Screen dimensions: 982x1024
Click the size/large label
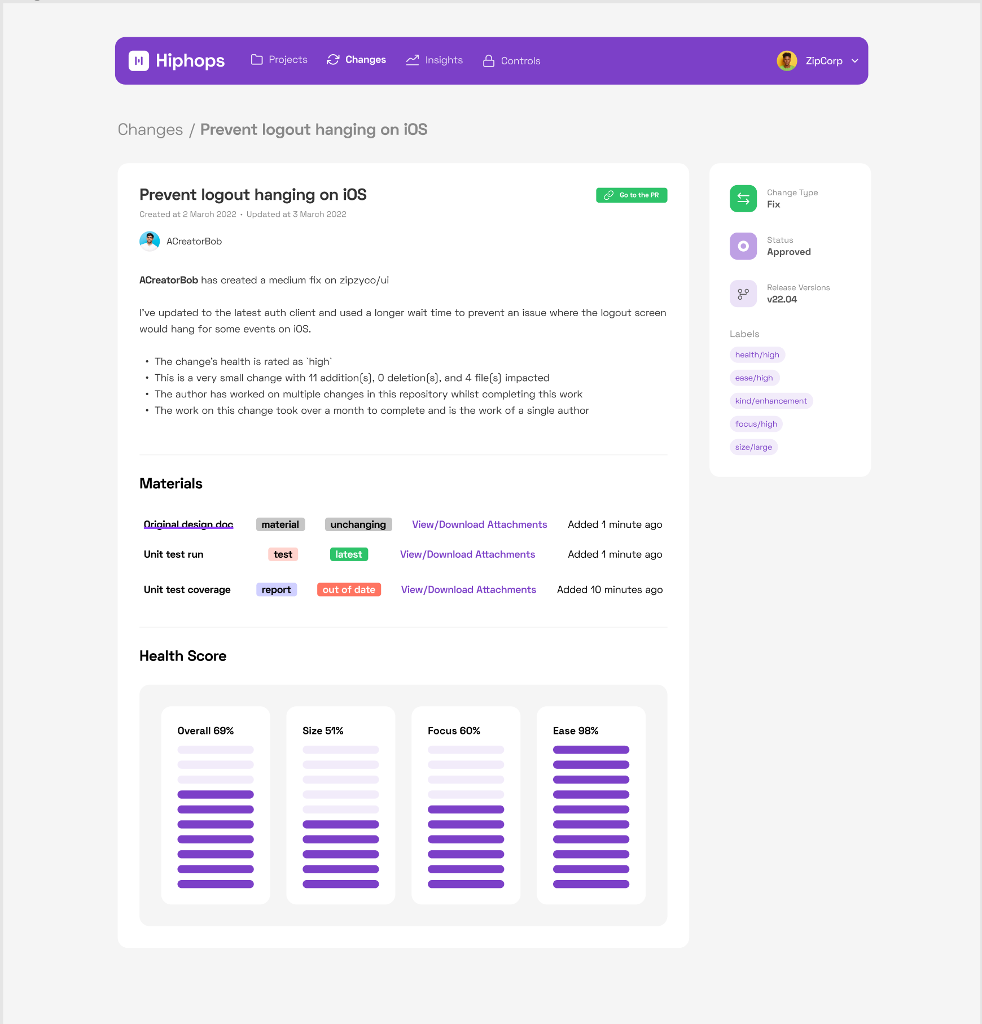[x=753, y=447]
